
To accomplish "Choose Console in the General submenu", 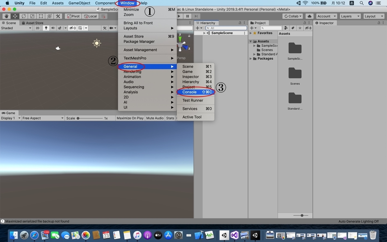I will tap(195, 92).
